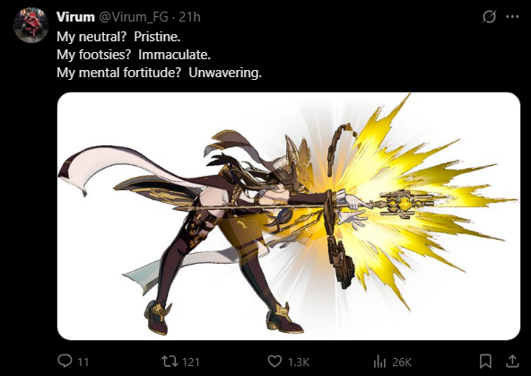Open the view analytics bar-chart icon
This screenshot has width=531, height=376.
pyautogui.click(x=379, y=362)
